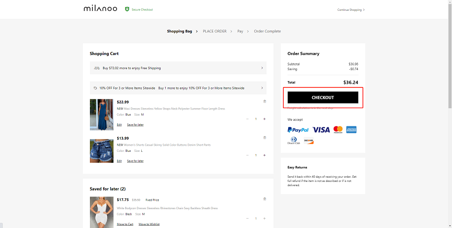Expand the 10% OFF promo chevron
The image size is (452, 228).
[x=262, y=88]
